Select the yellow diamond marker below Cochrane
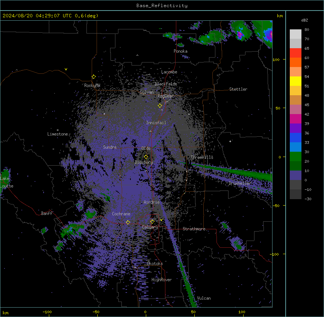The height and width of the screenshot is (317, 324). click(128, 222)
